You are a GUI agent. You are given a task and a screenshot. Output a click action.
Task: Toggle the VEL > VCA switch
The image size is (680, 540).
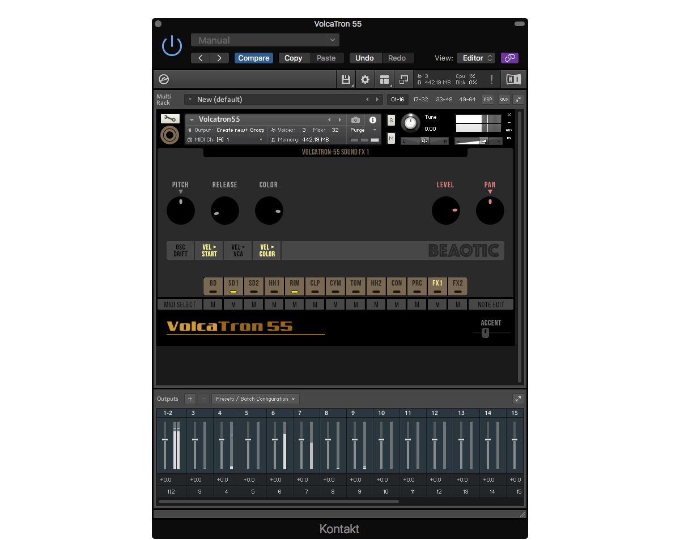coord(238,251)
